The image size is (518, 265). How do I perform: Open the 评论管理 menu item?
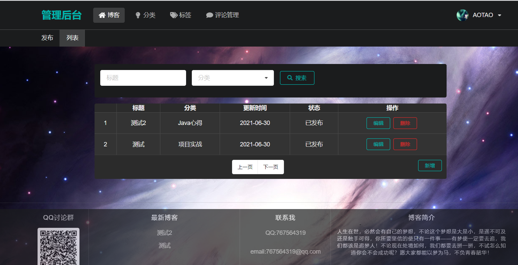(x=223, y=15)
